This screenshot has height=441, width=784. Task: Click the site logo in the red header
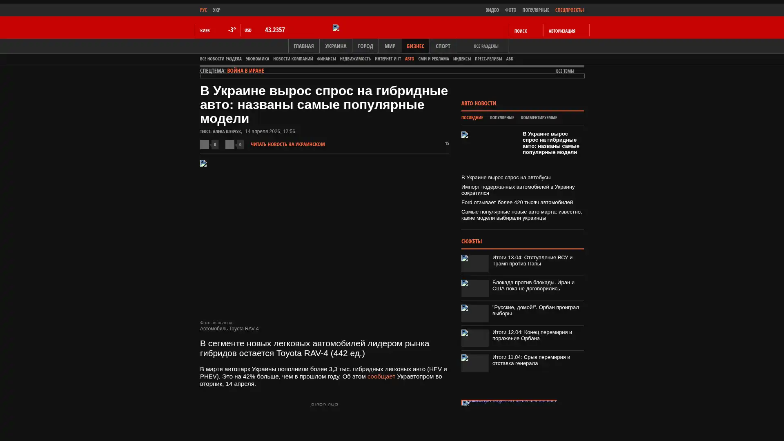336,28
